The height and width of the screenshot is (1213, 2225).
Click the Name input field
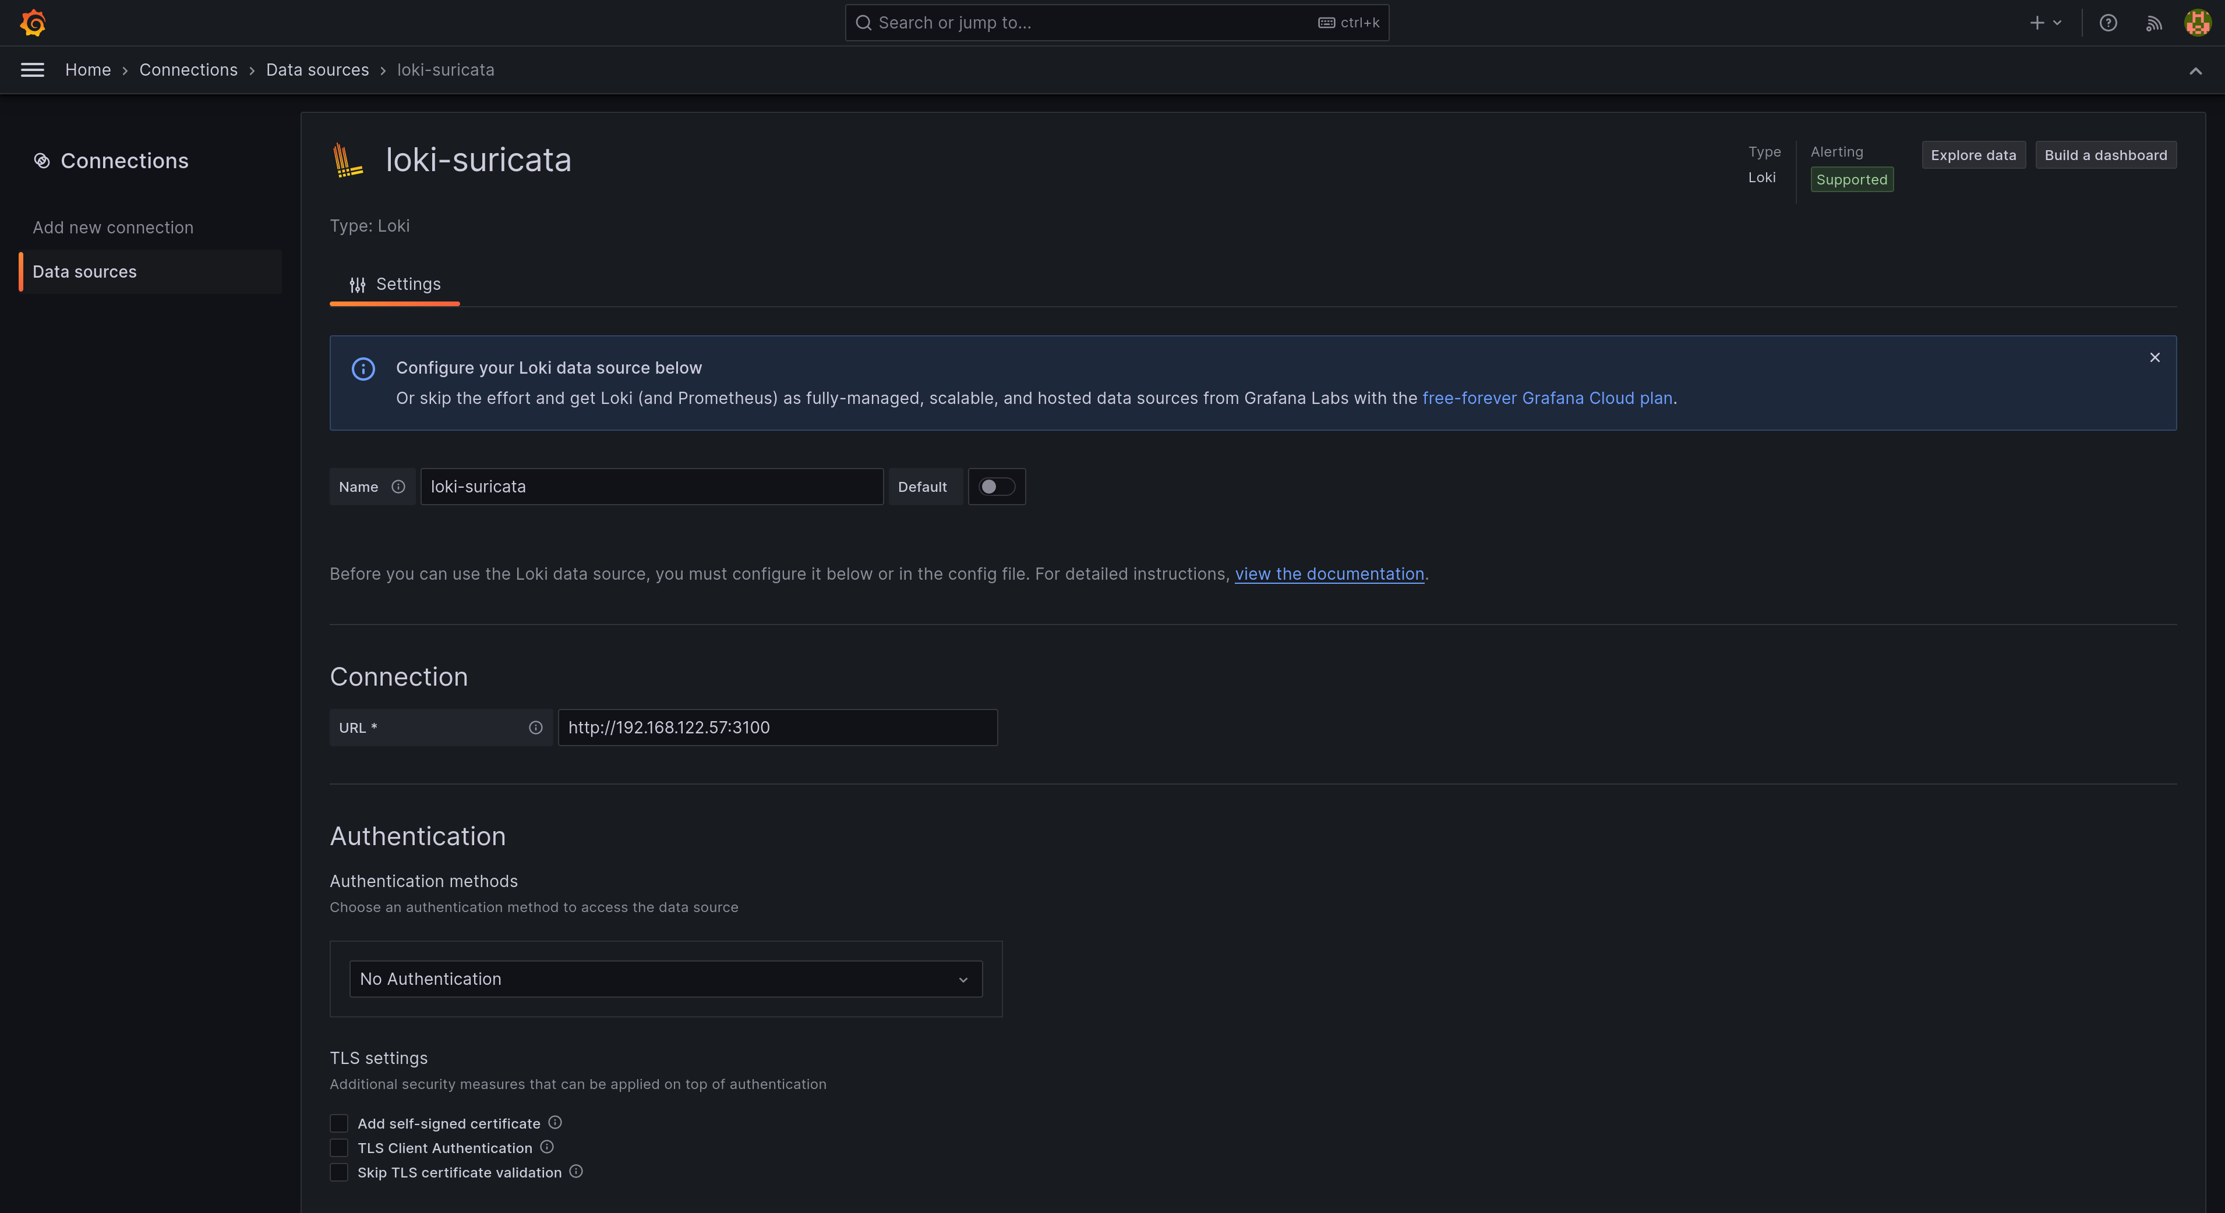(x=652, y=487)
